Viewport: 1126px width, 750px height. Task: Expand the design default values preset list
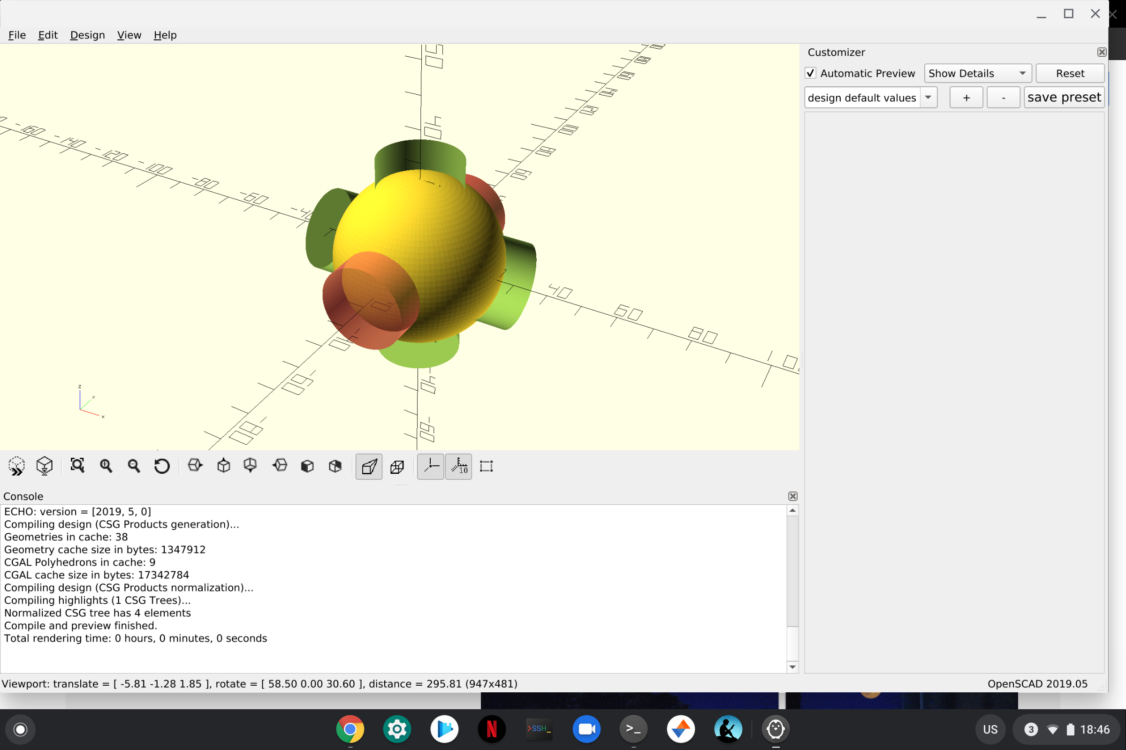pyautogui.click(x=928, y=97)
